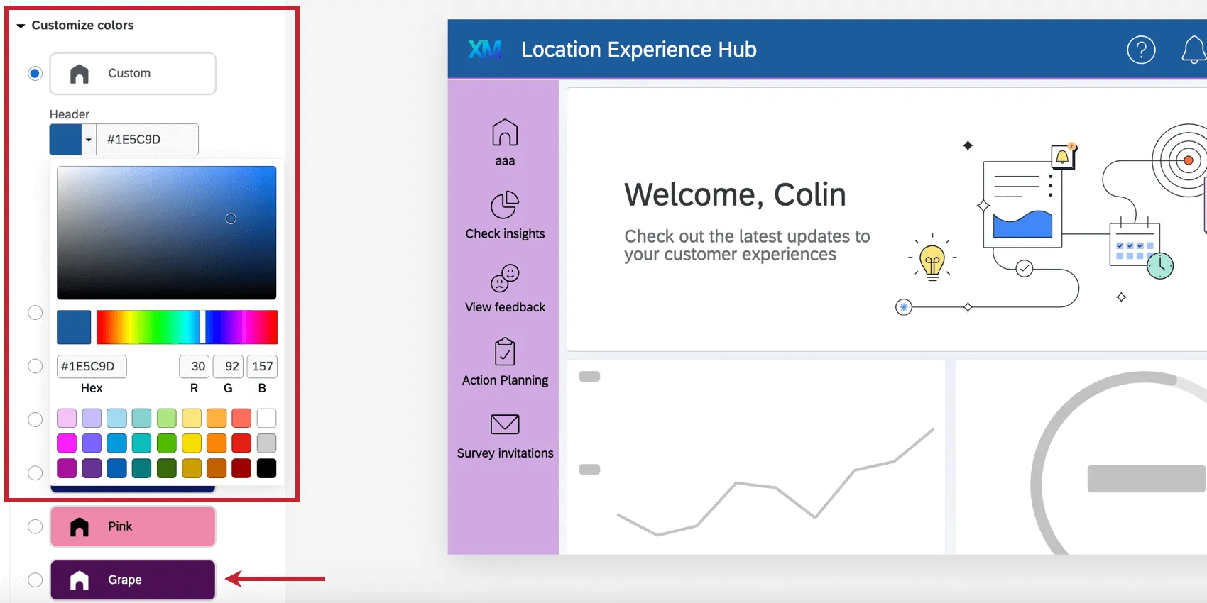The height and width of the screenshot is (603, 1207).
Task: Select the Grape theme radio button
Action: (x=35, y=580)
